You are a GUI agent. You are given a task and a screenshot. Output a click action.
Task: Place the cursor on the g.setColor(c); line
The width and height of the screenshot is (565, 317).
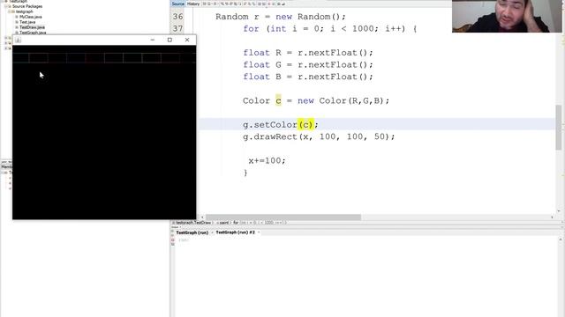point(281,125)
